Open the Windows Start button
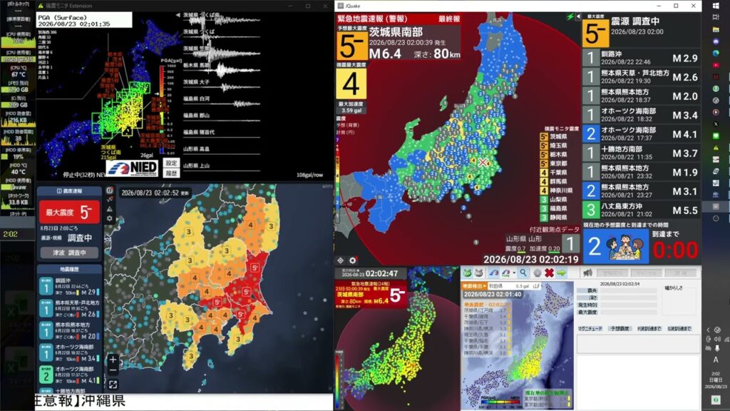This screenshot has height=411, width=730. (x=716, y=6)
